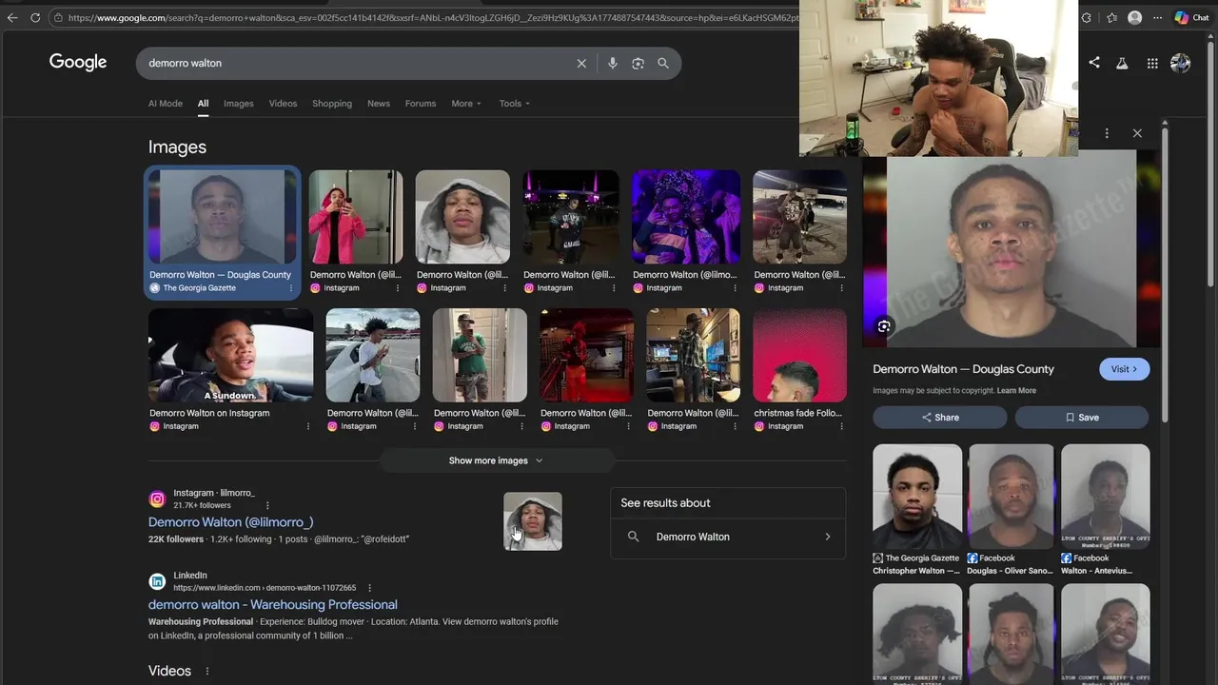Image resolution: width=1218 pixels, height=685 pixels.
Task: Expand the More dropdown
Action: point(466,104)
